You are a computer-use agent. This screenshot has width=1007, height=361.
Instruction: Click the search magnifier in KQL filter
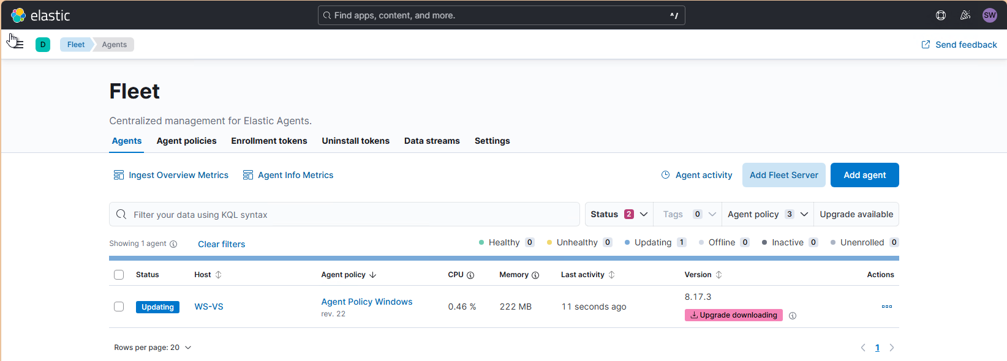tap(121, 214)
